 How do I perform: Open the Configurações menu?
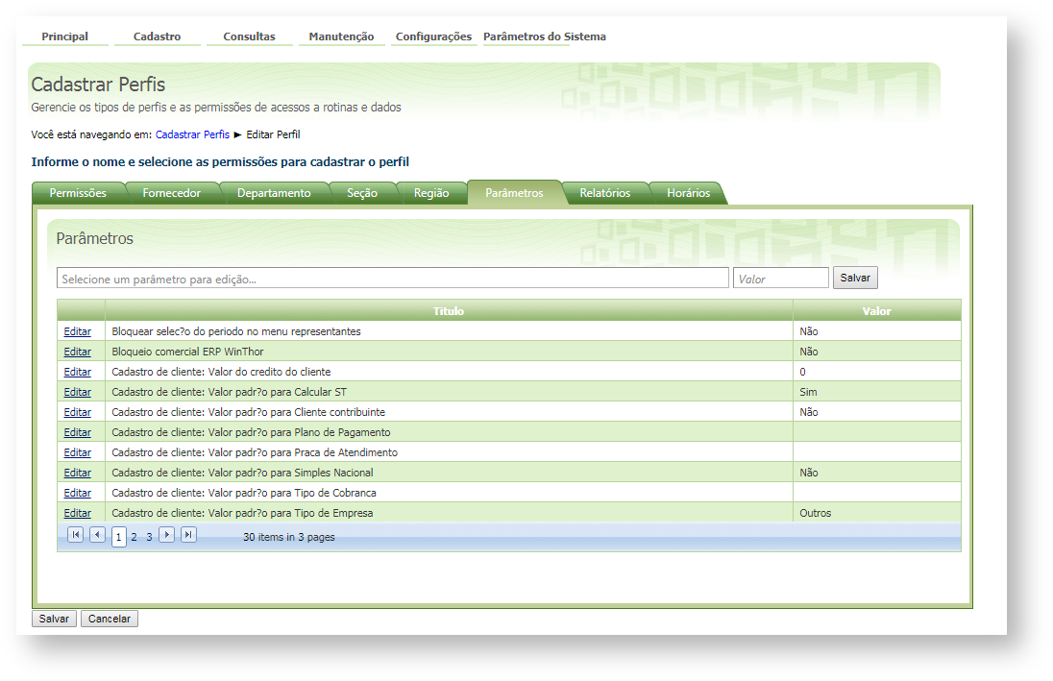tap(432, 36)
